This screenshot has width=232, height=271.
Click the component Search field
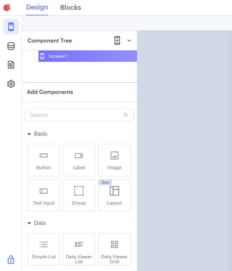click(x=75, y=115)
